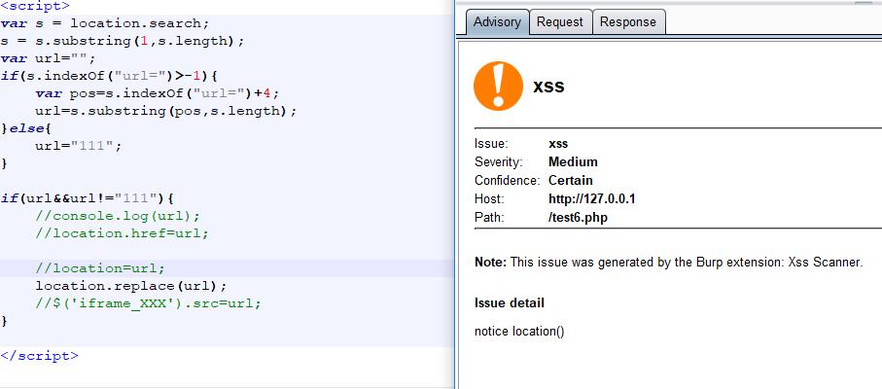Click the opening <script> tag line
The height and width of the screenshot is (389, 882).
(x=35, y=6)
